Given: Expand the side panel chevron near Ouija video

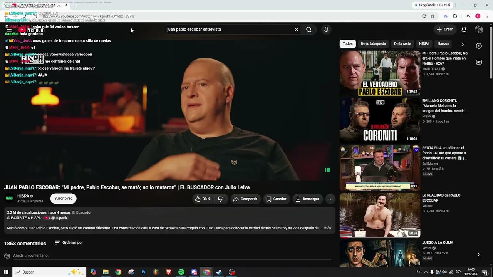Looking at the screenshot, I should pos(479,254).
